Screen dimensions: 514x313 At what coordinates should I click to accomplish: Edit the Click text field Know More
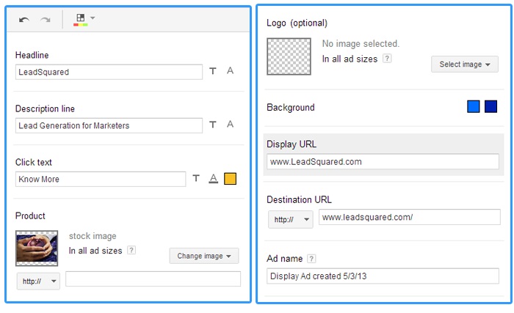coord(101,180)
